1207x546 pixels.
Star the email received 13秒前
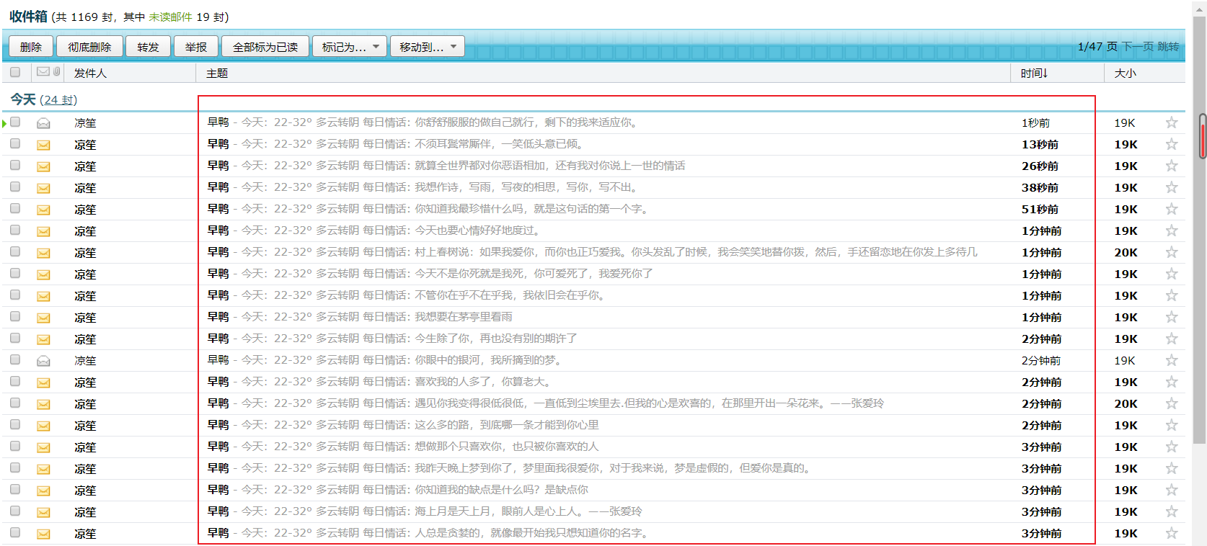pos(1172,144)
